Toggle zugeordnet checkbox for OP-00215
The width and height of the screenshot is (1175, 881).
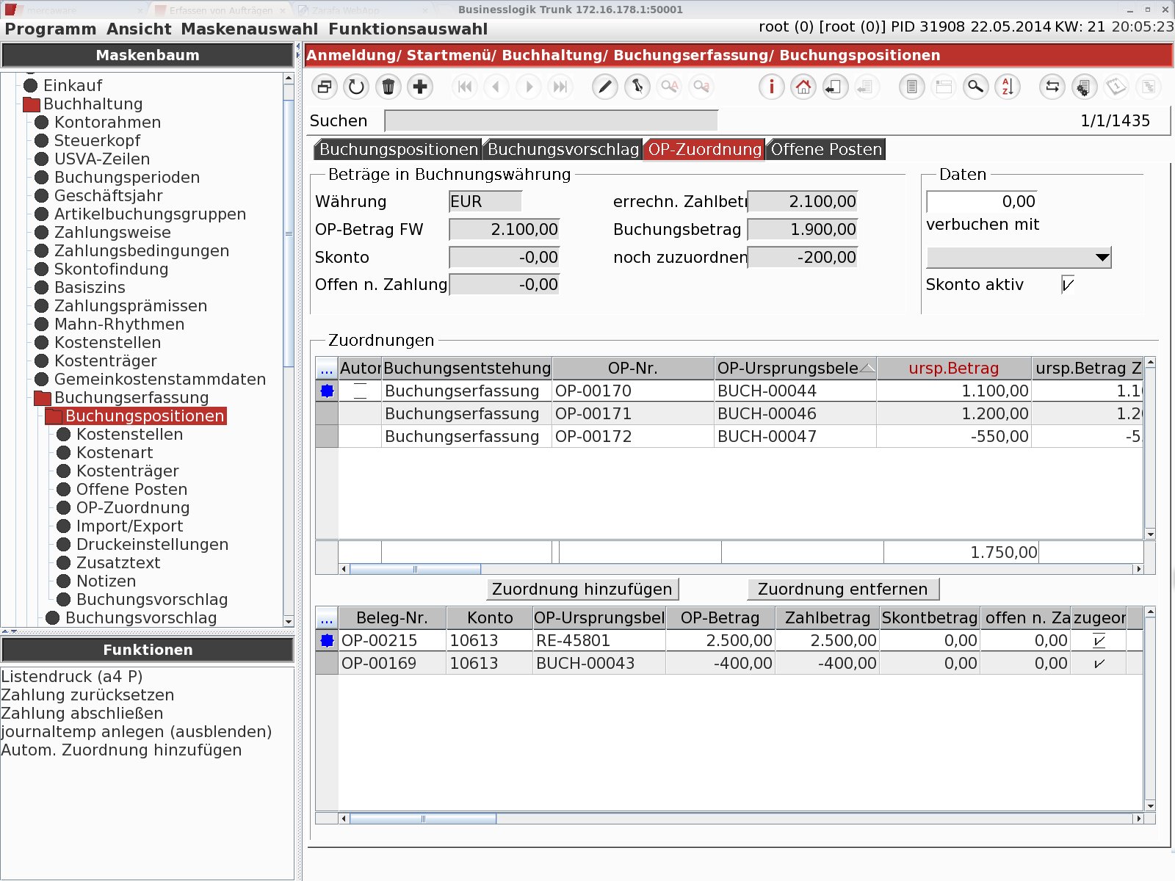coord(1099,641)
